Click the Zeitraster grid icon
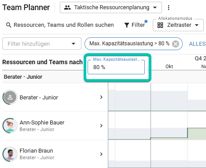The image size is (206, 168). [x=160, y=25]
